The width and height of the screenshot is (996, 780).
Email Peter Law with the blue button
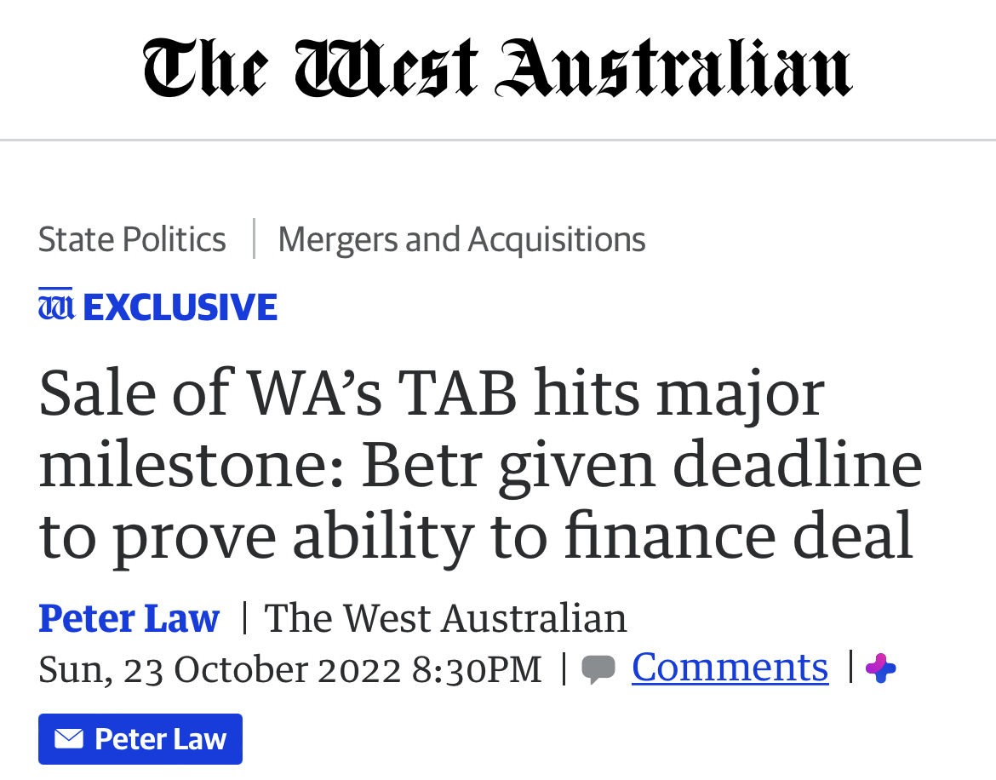coord(140,739)
